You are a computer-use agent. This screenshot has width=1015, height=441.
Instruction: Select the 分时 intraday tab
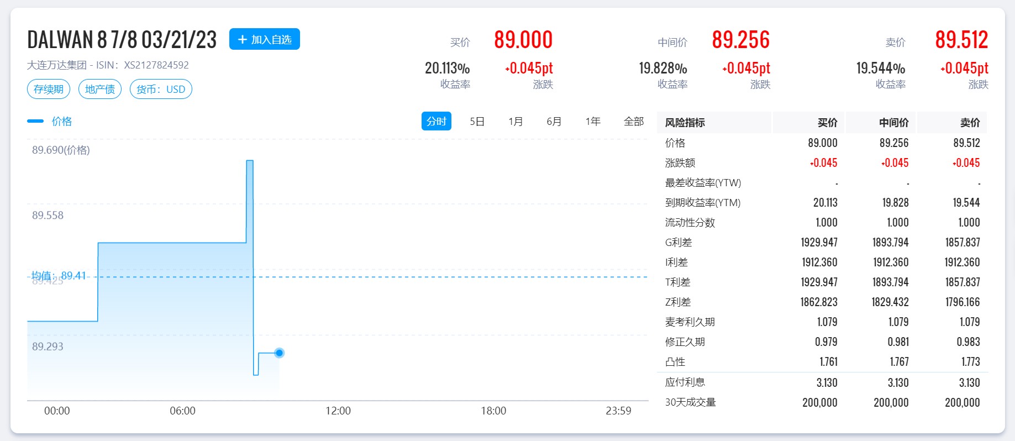[x=436, y=121]
